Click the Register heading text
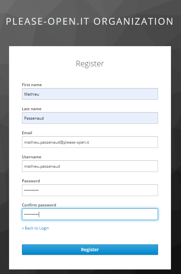This screenshot has width=181, height=274. point(90,64)
